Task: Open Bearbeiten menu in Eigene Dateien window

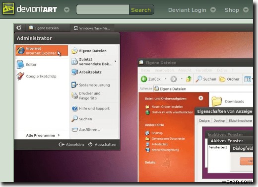Action: click(164, 70)
